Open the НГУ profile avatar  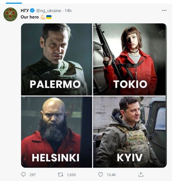point(10,14)
